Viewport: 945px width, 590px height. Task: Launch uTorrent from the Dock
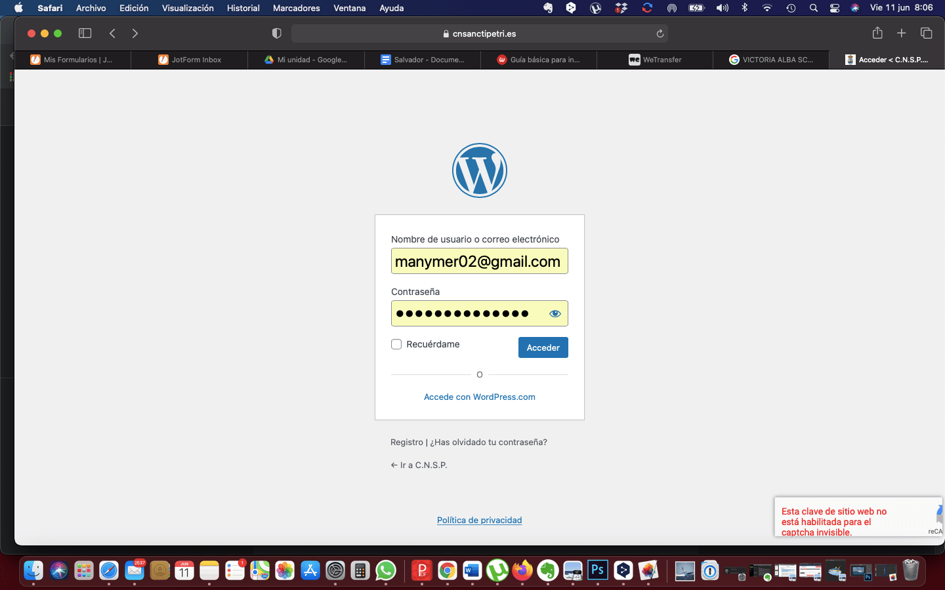tap(497, 571)
